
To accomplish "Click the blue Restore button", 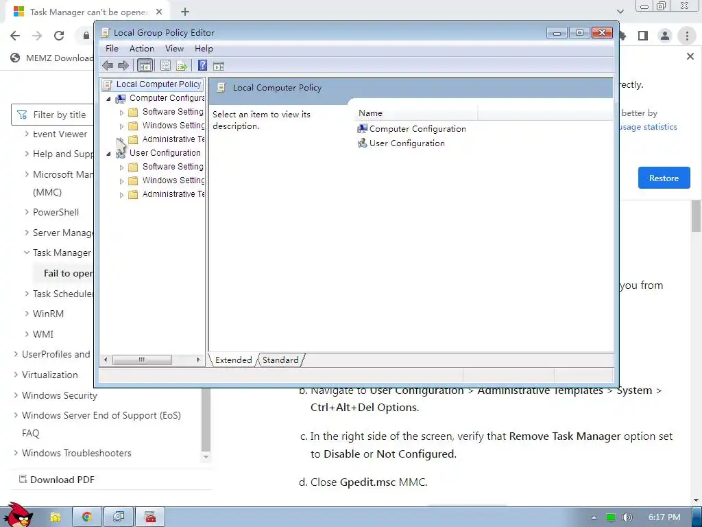I will coord(664,178).
